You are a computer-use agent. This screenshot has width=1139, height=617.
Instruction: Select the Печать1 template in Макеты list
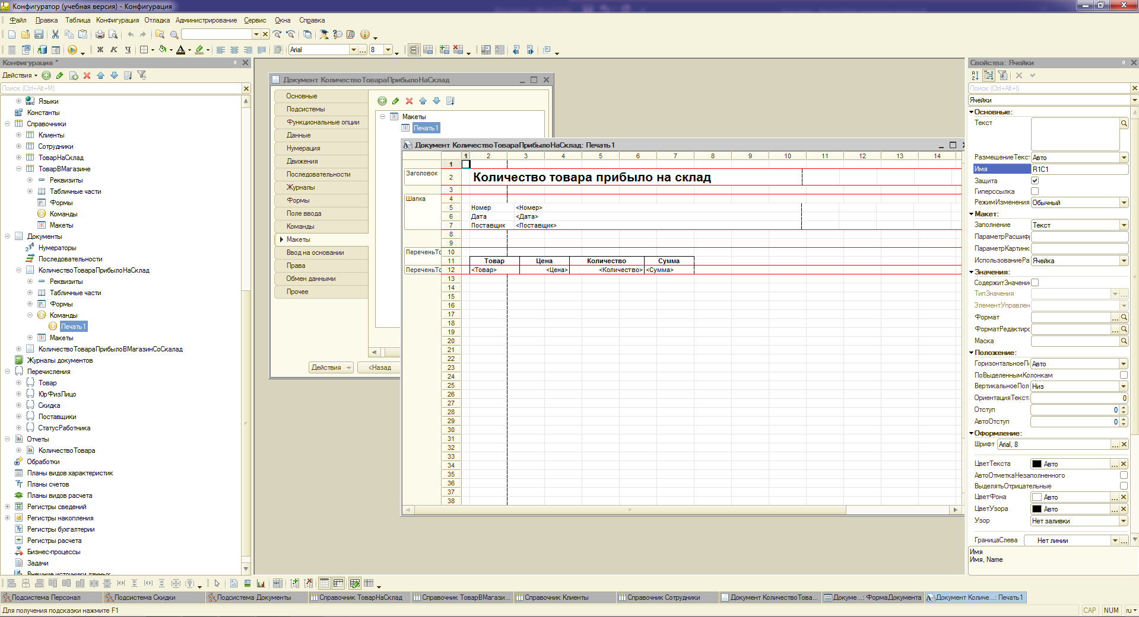click(426, 128)
